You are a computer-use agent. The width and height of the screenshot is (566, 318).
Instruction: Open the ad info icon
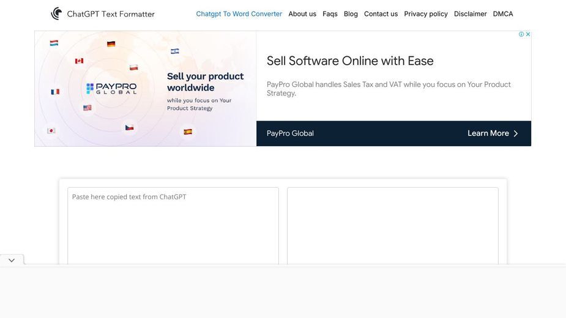pyautogui.click(x=521, y=34)
